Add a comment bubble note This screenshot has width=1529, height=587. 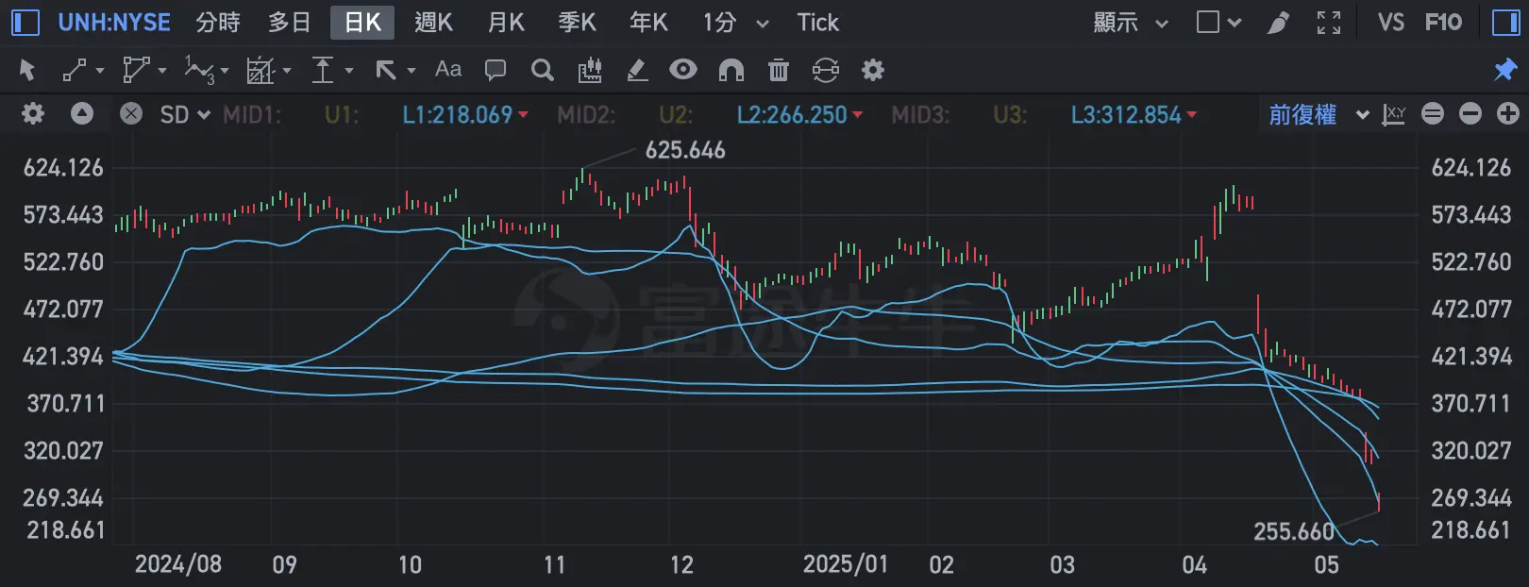495,70
